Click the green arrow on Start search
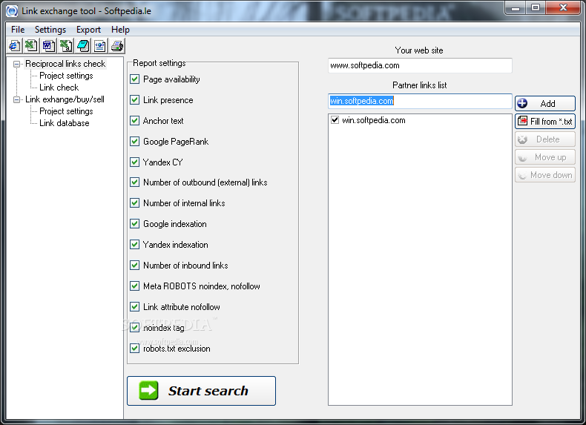 (x=149, y=391)
